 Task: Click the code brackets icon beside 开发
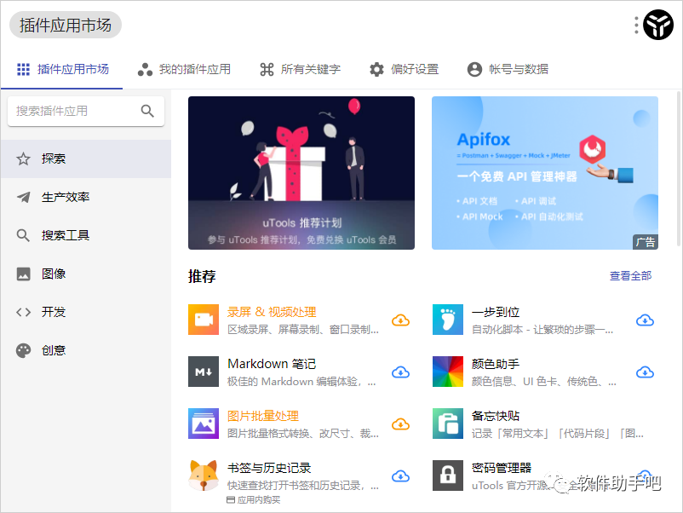23,312
